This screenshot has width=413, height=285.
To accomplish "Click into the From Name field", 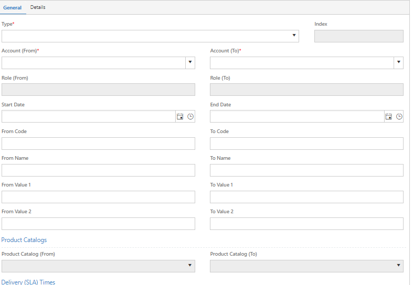I will pos(98,170).
